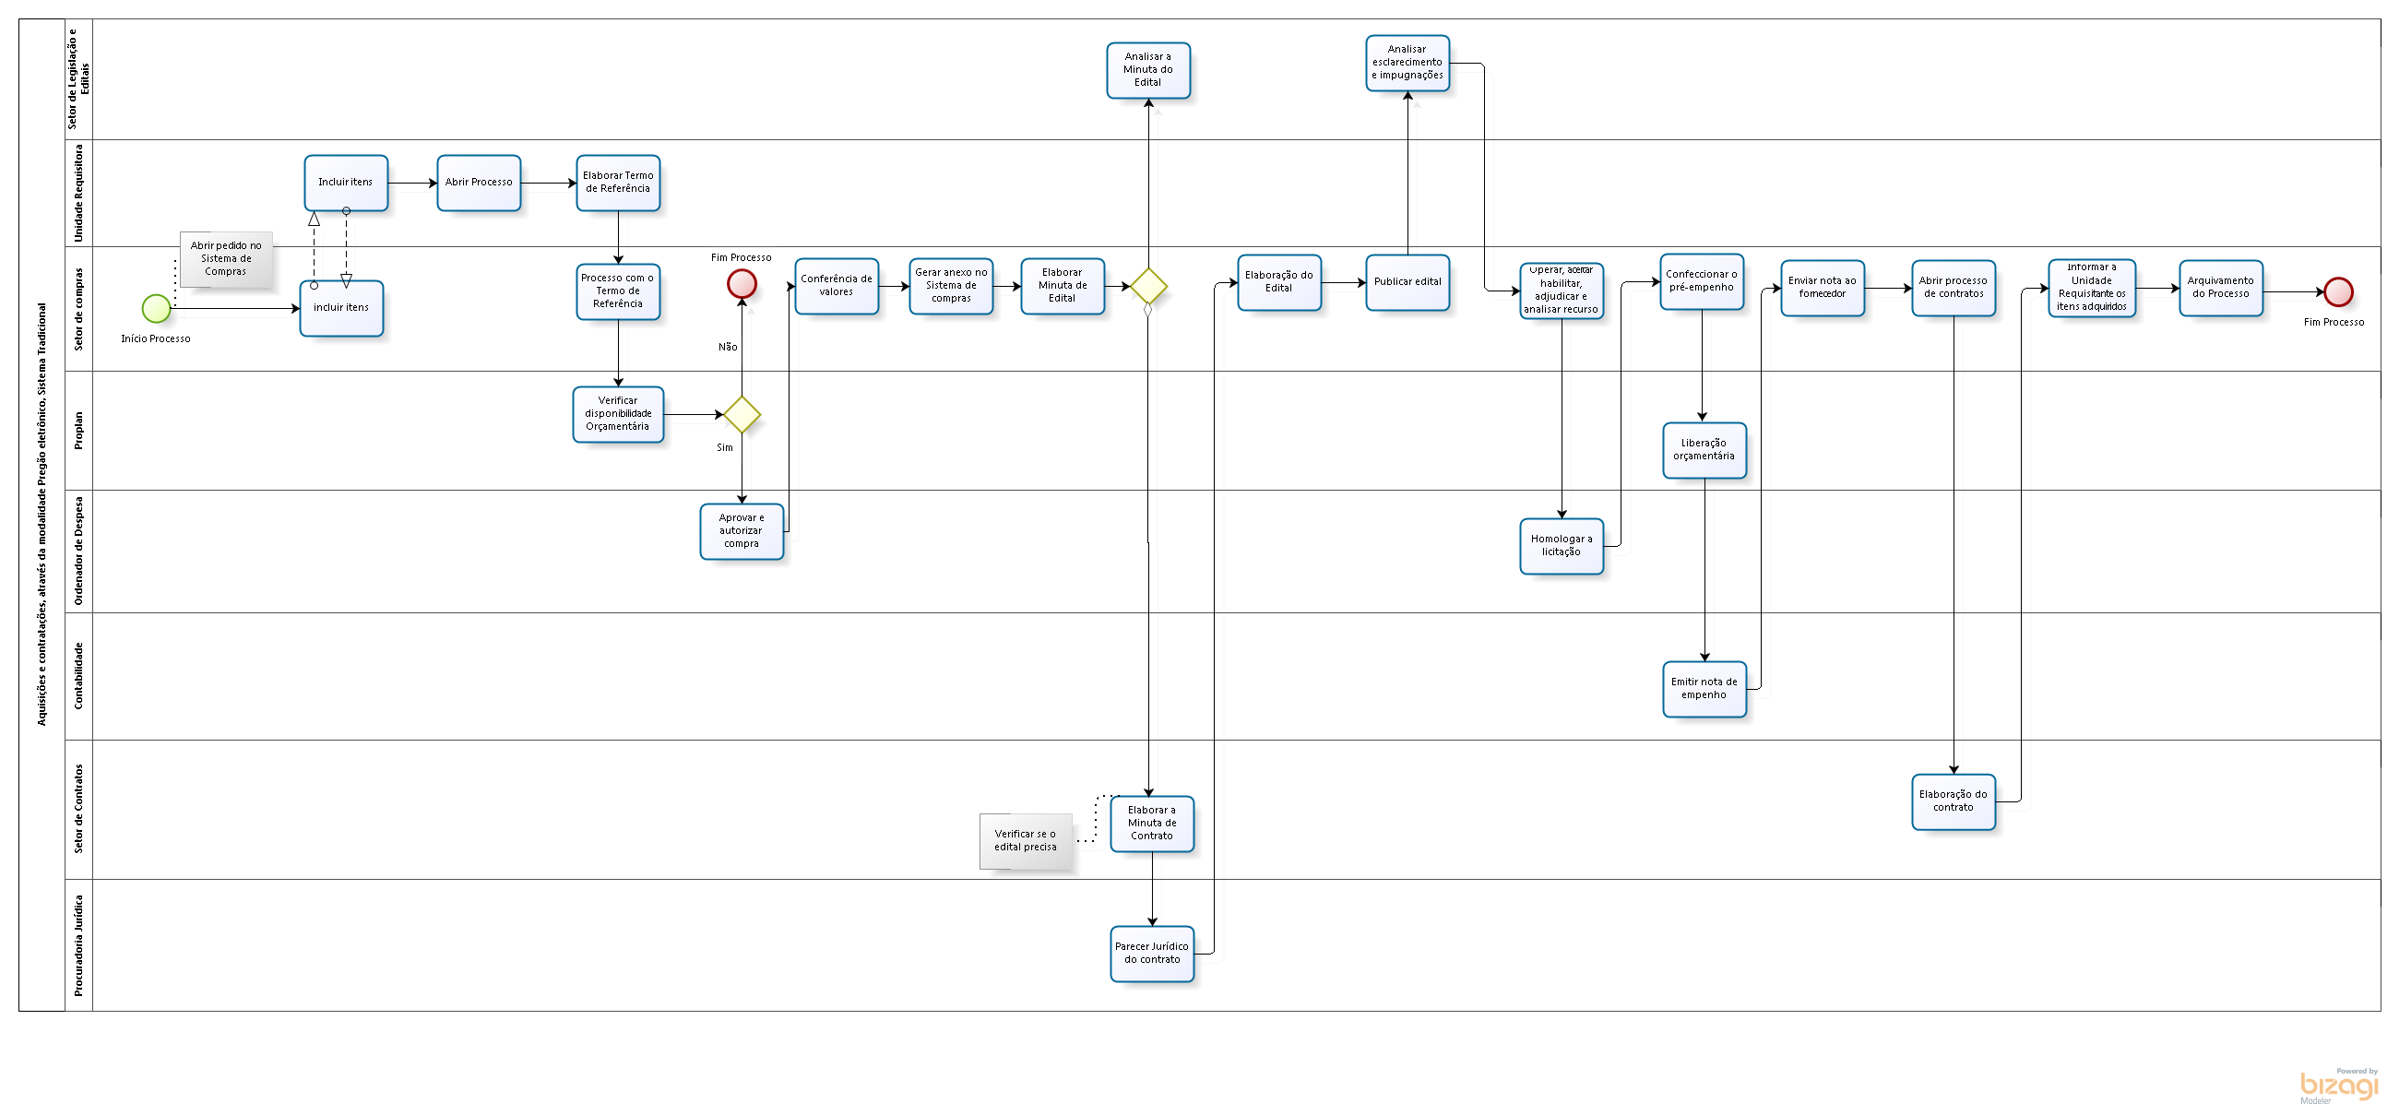Select the Procuradoria Jurídica lane header
Image resolution: width=2399 pixels, height=1115 pixels.
click(78, 944)
